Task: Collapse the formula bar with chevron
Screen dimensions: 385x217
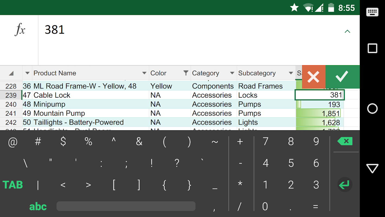Action: tap(347, 31)
